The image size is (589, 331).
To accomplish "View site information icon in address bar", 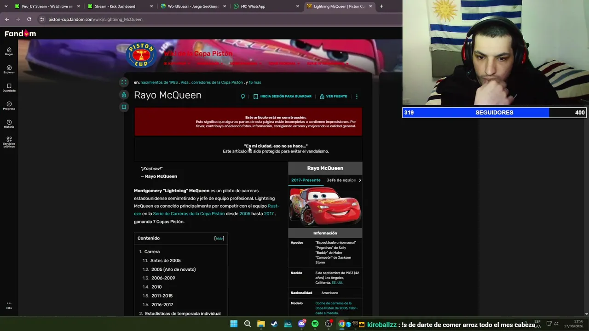I will click(42, 19).
